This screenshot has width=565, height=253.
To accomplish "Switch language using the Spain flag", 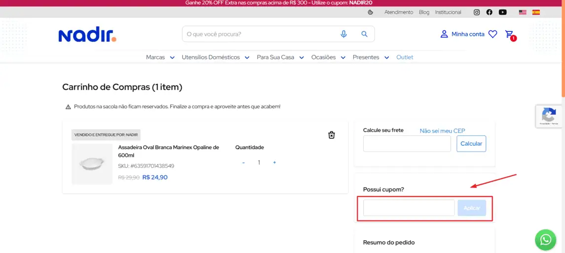I will pyautogui.click(x=535, y=12).
